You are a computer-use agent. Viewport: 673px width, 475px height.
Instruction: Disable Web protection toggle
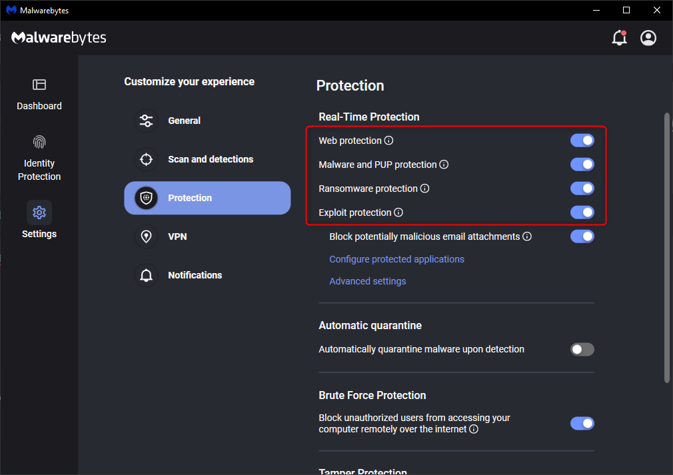coord(582,141)
